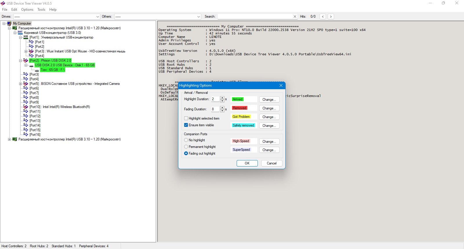Enable Highlight selected item checkbox

click(186, 118)
